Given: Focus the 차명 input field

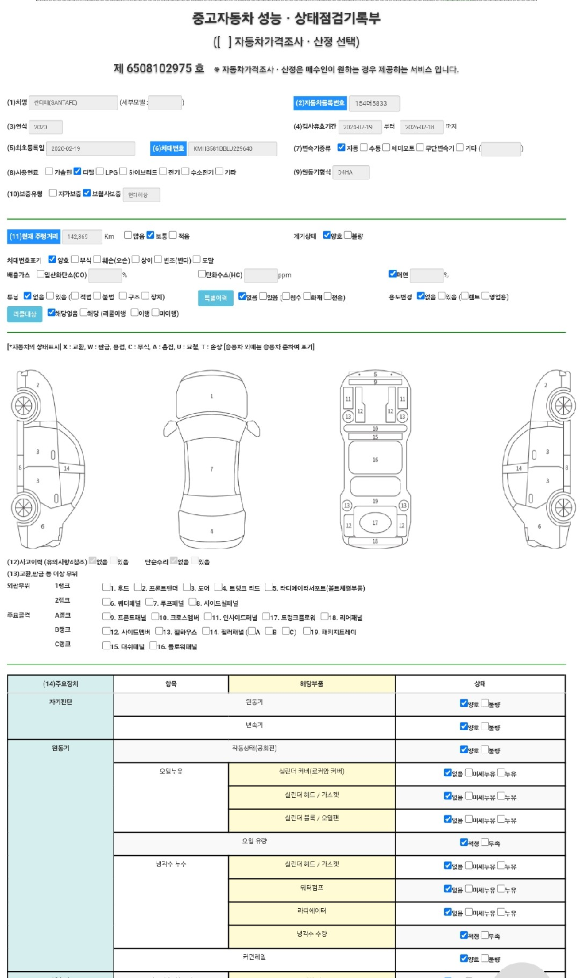Looking at the screenshot, I should [73, 103].
